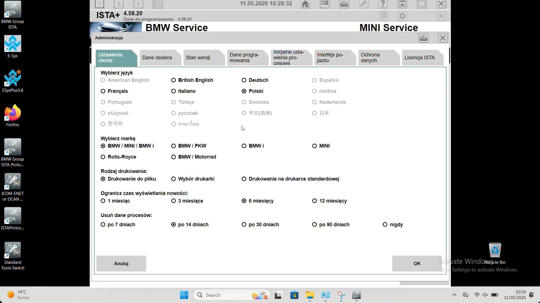
Task: Open the Snipping Tool taskbar icon
Action: 341,295
